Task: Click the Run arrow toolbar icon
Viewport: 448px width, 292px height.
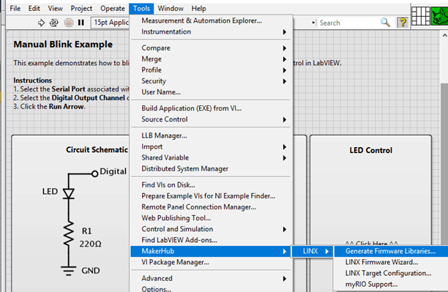Action: tap(42, 23)
